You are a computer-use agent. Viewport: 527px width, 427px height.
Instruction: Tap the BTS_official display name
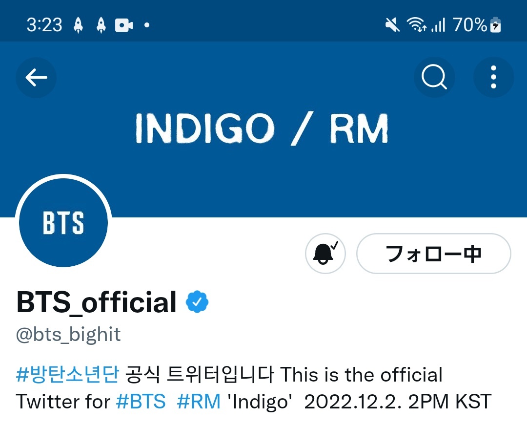tap(96, 302)
